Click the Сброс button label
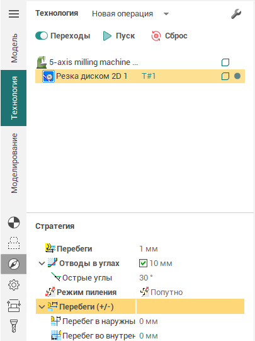The height and width of the screenshot is (341, 255). coord(176,36)
